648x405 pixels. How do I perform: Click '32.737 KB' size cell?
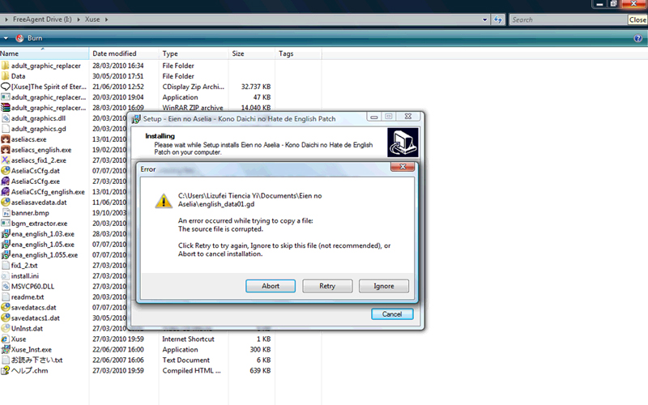256,87
